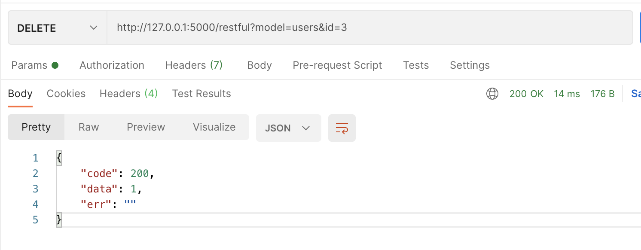This screenshot has width=641, height=250.
Task: Switch to the Tests tab
Action: click(416, 65)
